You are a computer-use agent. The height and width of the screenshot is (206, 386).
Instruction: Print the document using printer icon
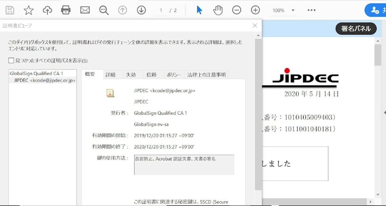click(x=66, y=10)
